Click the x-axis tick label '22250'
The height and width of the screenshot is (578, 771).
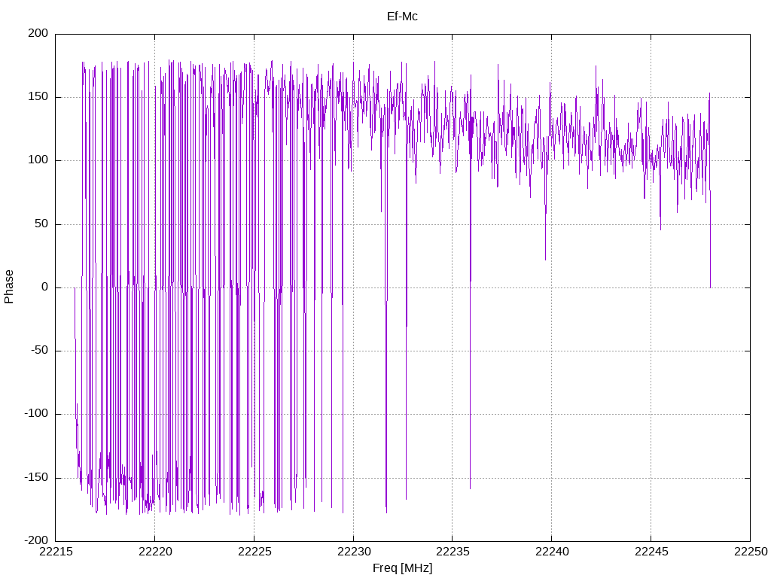coord(751,552)
